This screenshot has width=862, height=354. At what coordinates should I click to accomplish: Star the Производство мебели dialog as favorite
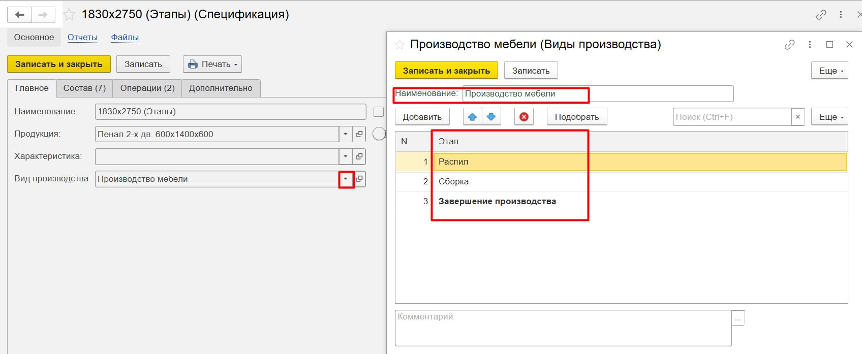coord(399,45)
